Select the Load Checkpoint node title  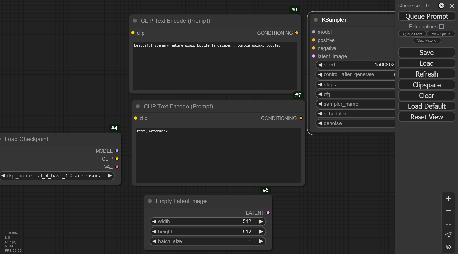click(x=27, y=139)
